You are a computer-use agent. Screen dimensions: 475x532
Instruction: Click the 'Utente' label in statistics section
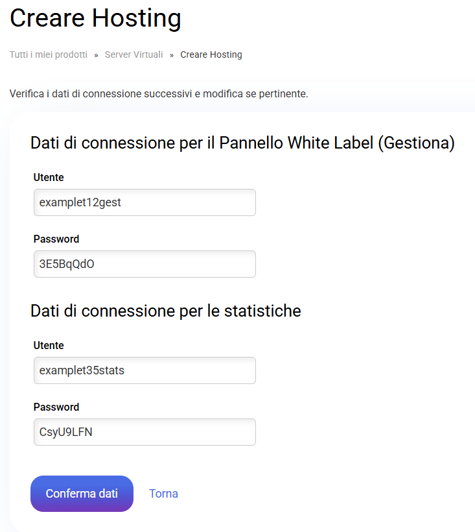pyautogui.click(x=49, y=345)
